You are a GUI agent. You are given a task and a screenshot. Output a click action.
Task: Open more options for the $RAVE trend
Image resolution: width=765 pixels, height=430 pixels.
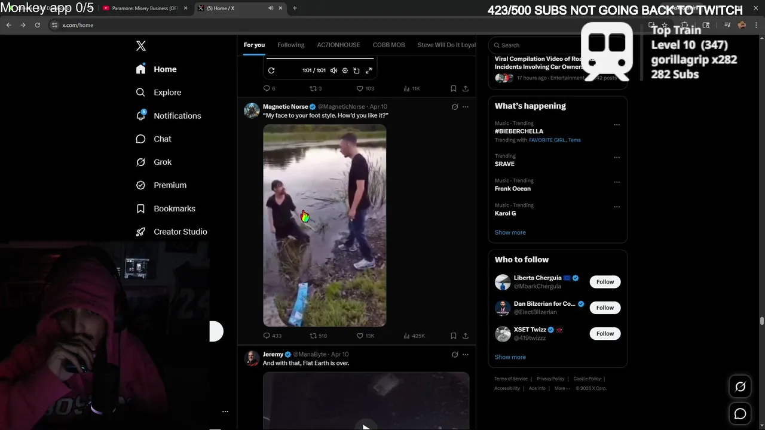617,158
